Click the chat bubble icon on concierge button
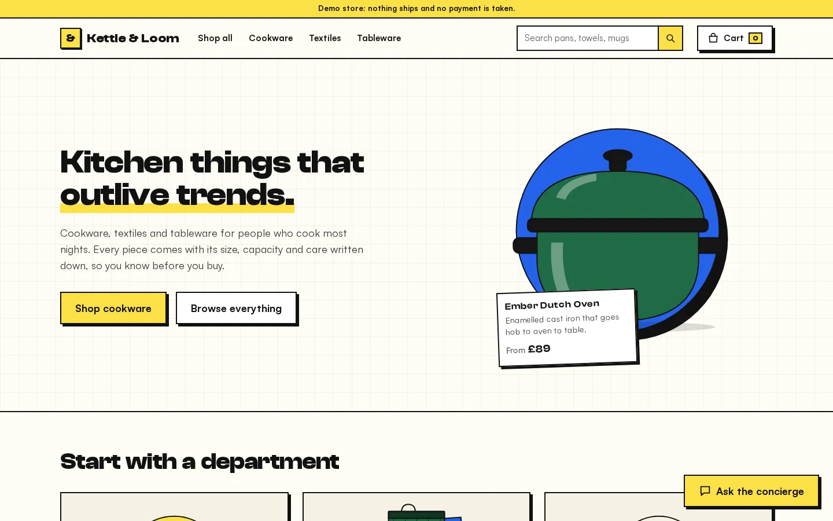Screen dimensions: 833x521 click(705, 491)
